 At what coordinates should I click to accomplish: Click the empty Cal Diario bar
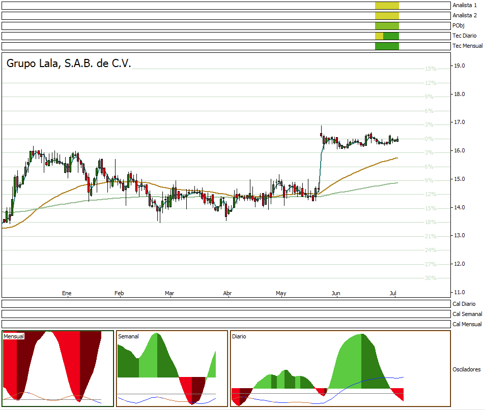[226, 304]
